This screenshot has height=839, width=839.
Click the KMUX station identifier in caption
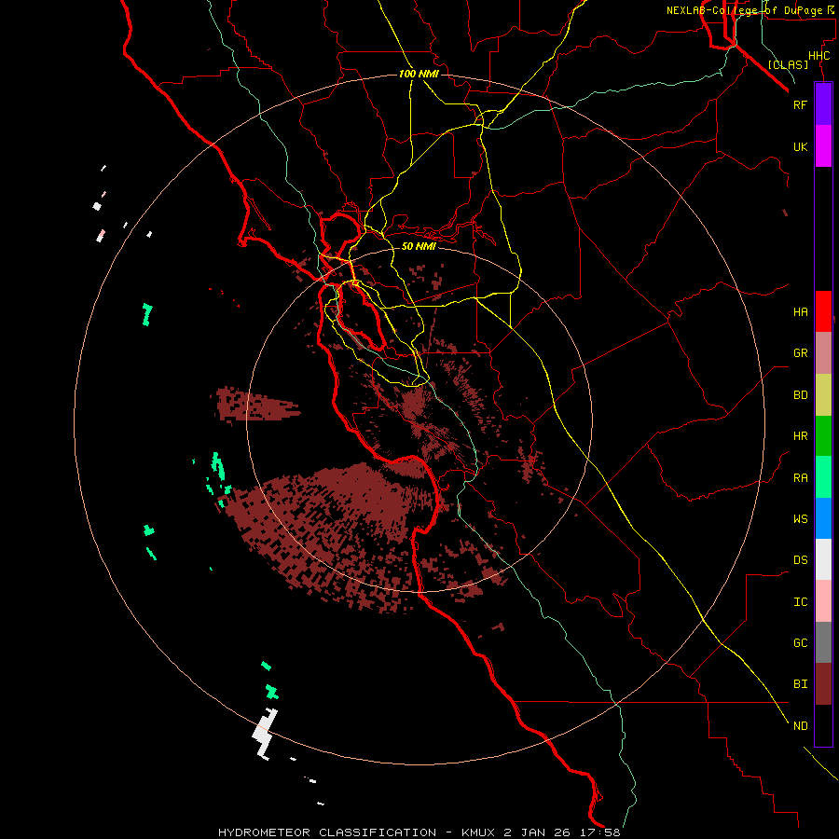pyautogui.click(x=479, y=832)
